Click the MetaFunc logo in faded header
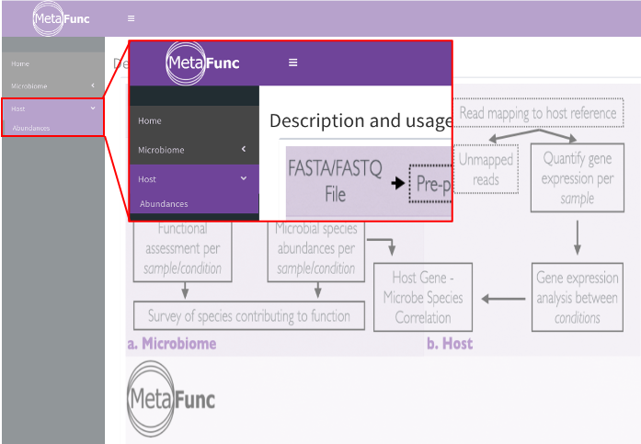Image resolution: width=641 pixels, height=444 pixels. coord(62,18)
